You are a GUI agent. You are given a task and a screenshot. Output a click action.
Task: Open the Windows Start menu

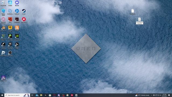coord(2,95)
